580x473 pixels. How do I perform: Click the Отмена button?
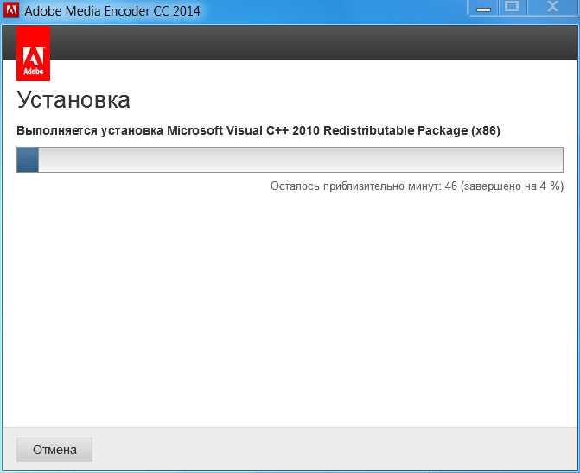pos(54,450)
